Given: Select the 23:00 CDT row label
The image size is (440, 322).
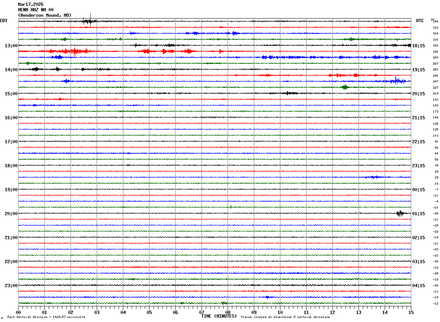Looking at the screenshot, I should tap(11, 285).
